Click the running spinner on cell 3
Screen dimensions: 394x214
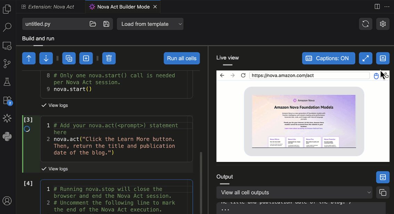27,129
